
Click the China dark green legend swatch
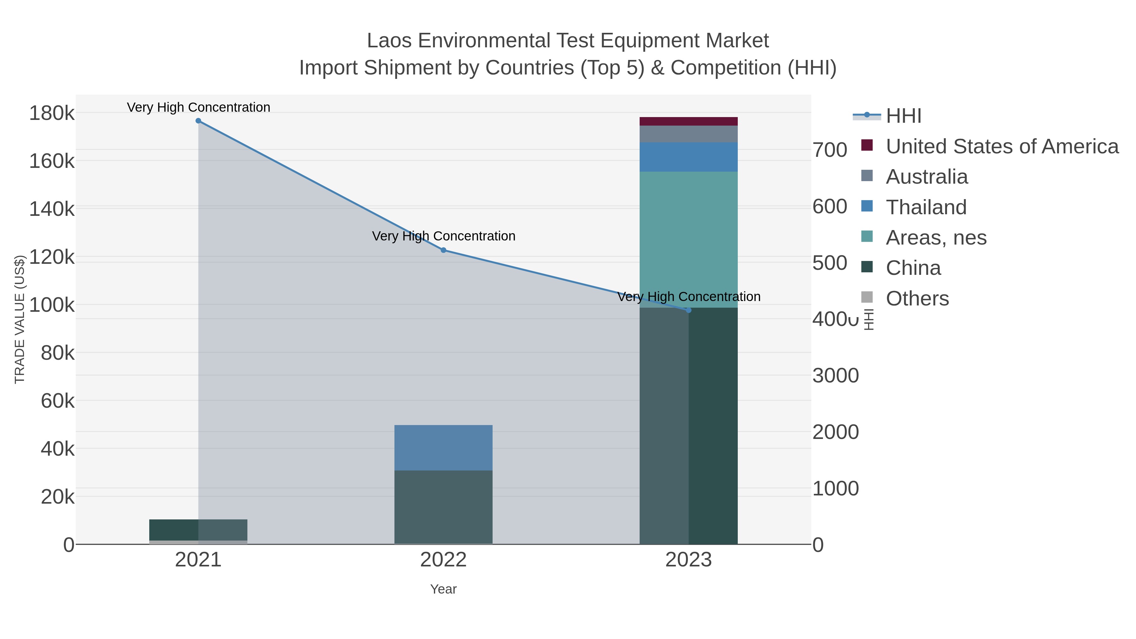pyautogui.click(x=867, y=267)
